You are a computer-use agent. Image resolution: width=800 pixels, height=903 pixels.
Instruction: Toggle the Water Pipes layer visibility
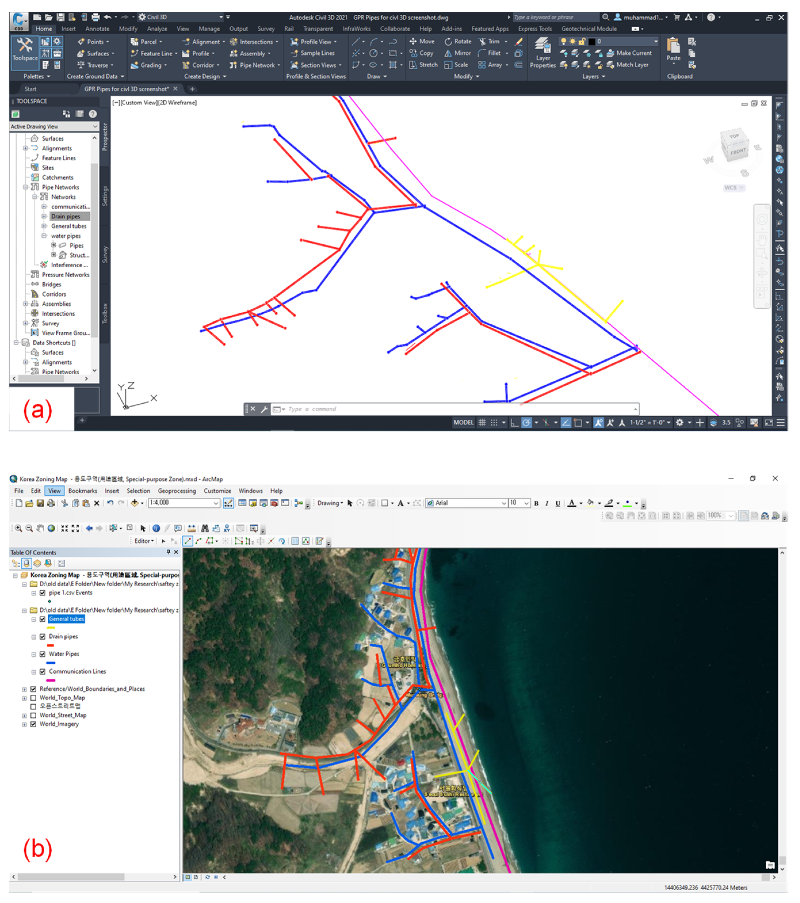click(x=43, y=654)
